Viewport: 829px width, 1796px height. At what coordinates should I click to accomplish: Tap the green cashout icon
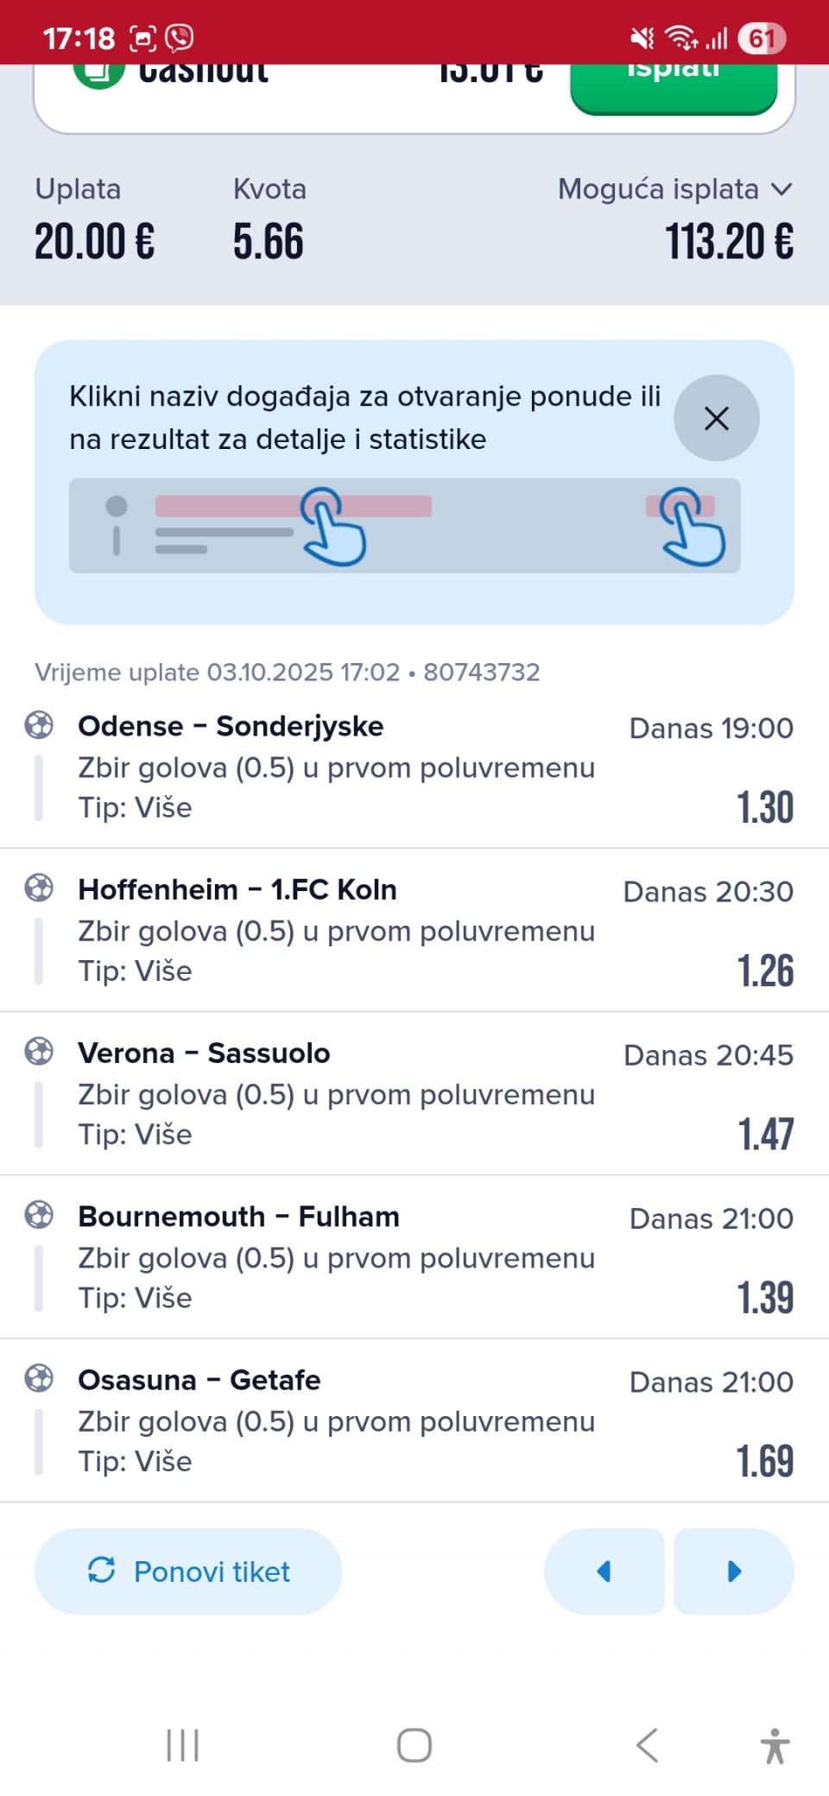point(99,74)
